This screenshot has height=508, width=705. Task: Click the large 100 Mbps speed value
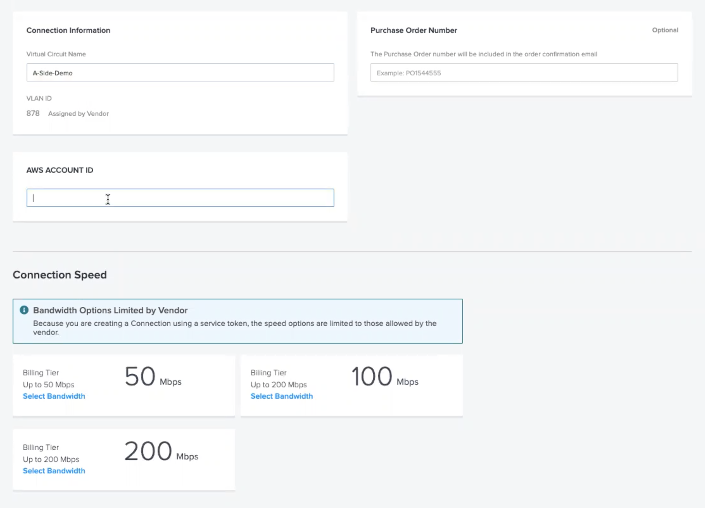pyautogui.click(x=371, y=377)
